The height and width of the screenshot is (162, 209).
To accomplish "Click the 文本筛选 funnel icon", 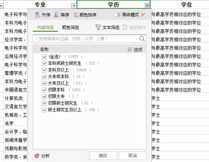I will (98, 27).
